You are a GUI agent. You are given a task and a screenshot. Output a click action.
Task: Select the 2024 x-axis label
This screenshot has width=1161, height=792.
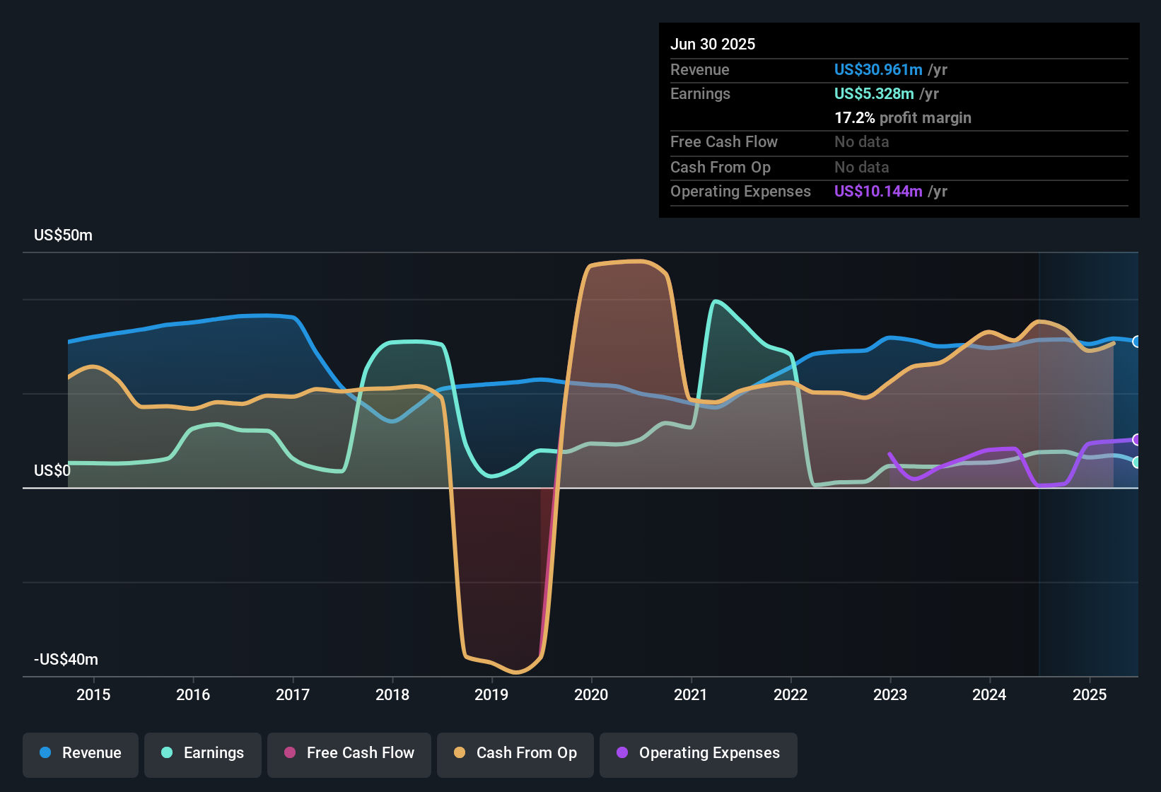[989, 694]
